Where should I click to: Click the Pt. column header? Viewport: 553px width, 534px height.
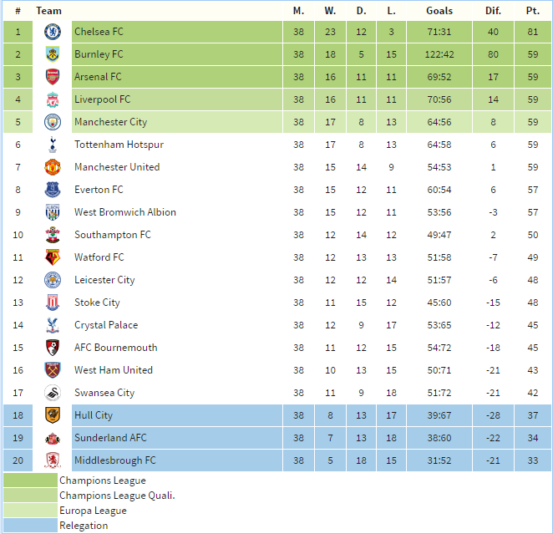click(x=532, y=11)
